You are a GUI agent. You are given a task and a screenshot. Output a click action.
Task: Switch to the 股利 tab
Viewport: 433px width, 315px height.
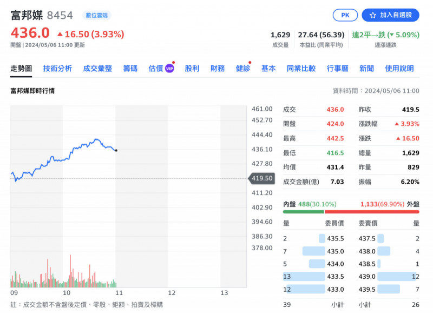tap(192, 68)
